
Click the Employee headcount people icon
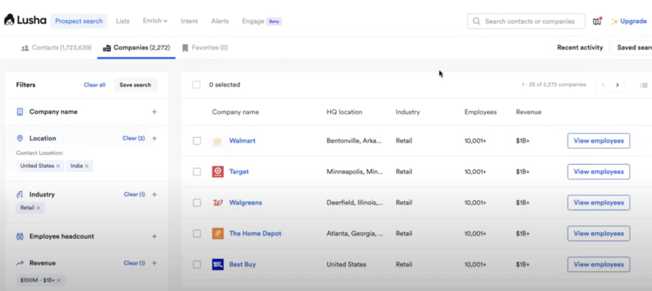20,236
